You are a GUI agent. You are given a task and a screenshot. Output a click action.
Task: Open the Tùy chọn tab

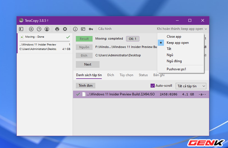[126, 75]
